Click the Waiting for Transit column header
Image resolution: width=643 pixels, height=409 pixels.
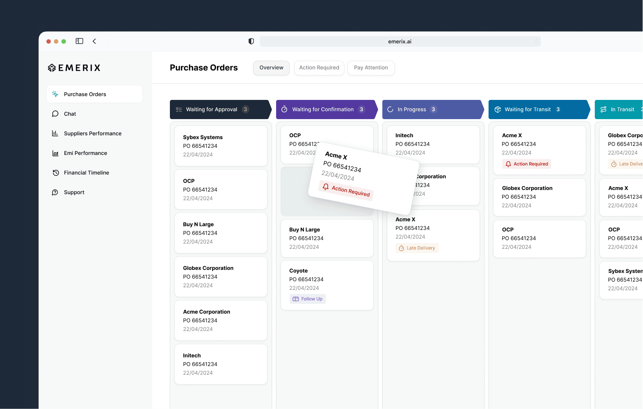(x=539, y=109)
